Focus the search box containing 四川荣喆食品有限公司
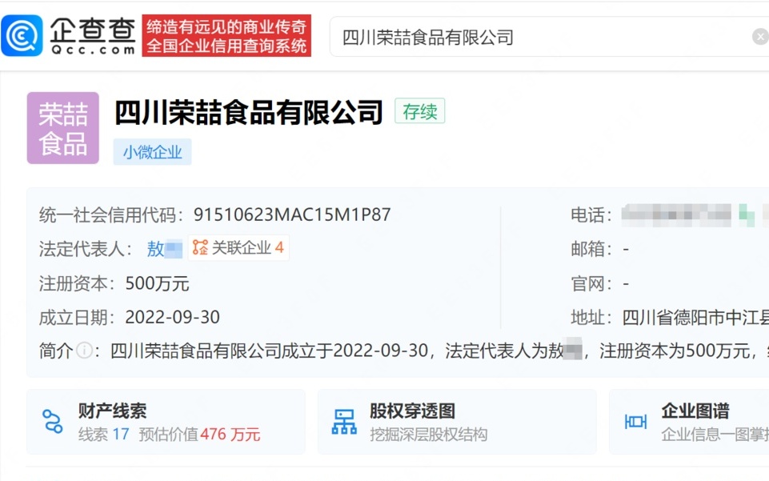This screenshot has height=481, width=769. [549, 37]
